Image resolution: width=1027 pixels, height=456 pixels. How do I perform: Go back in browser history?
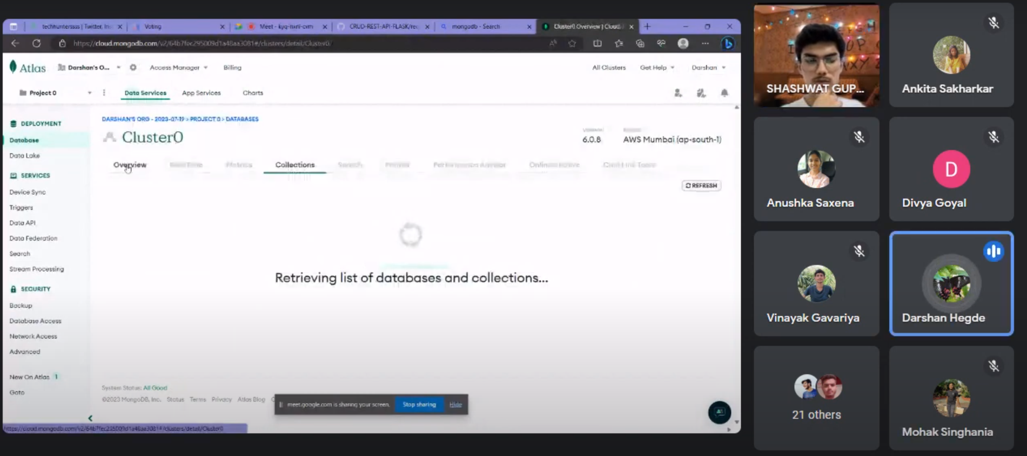[15, 43]
